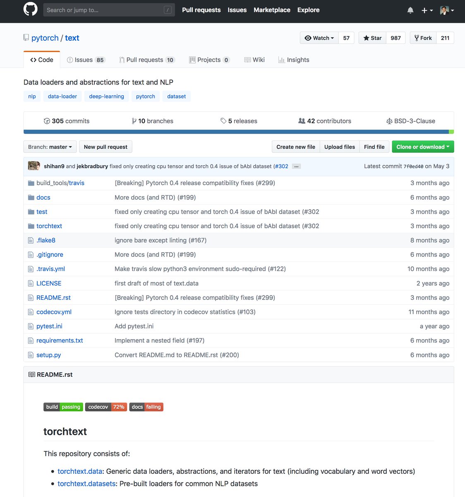Open latest commit 7f0ed40
The width and height of the screenshot is (465, 497).
[x=413, y=166]
